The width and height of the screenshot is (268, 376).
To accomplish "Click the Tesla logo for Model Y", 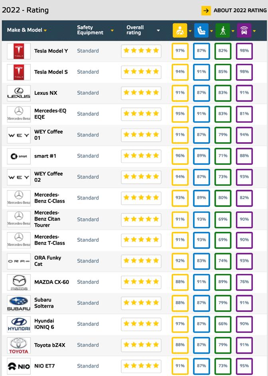I will click(x=19, y=51).
